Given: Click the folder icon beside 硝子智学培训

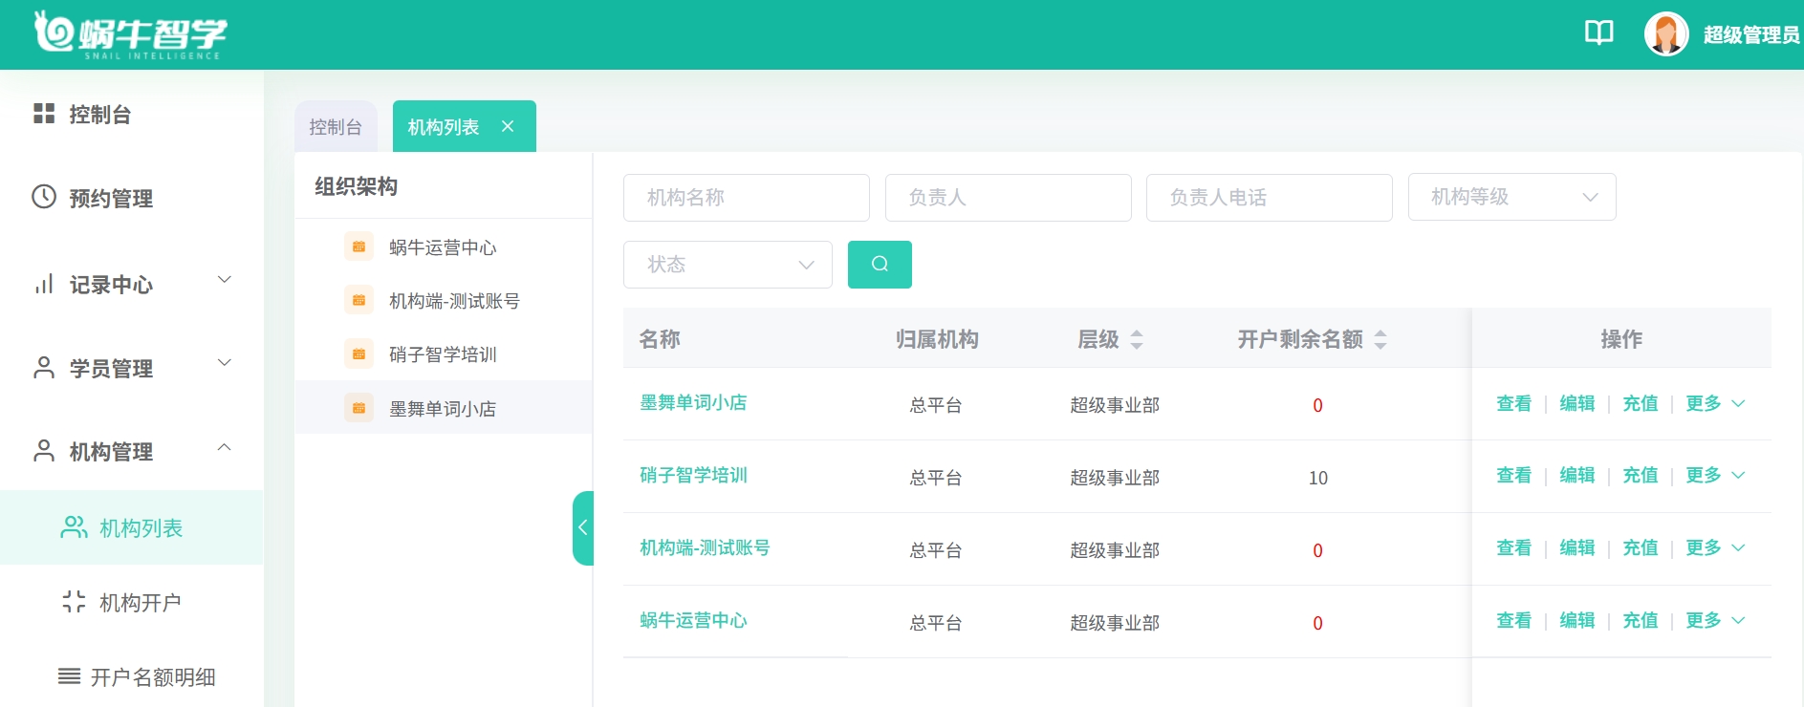Looking at the screenshot, I should coord(359,353).
